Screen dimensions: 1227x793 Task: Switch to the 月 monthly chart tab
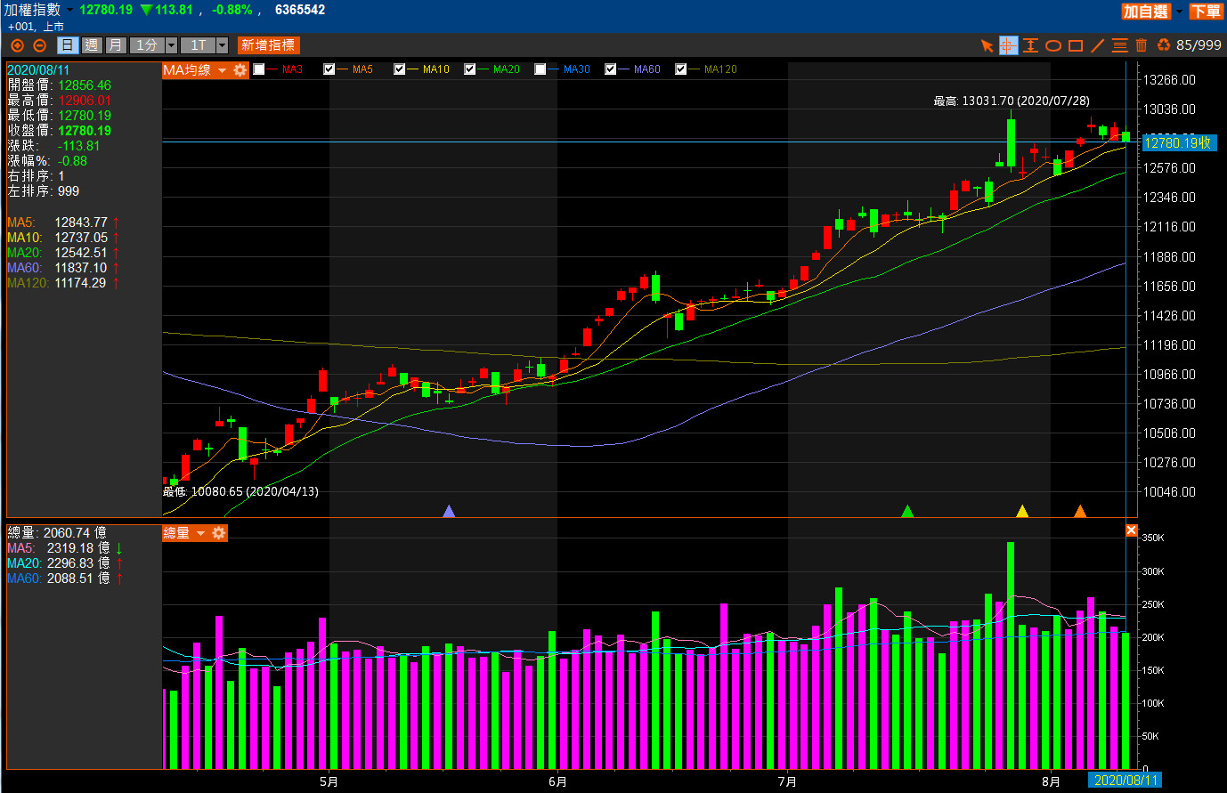tap(116, 45)
